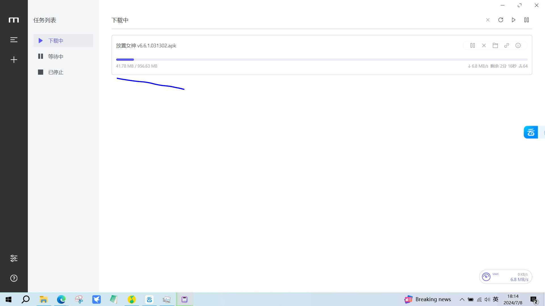Select the 下载中 tab

coord(63,41)
